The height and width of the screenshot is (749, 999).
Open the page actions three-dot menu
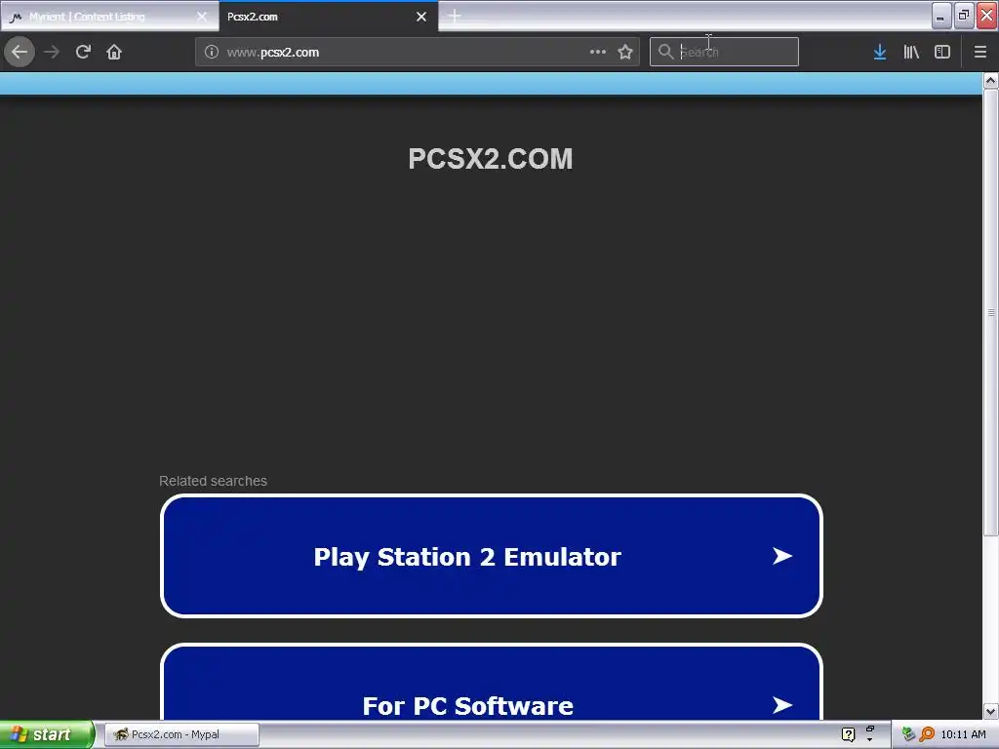(598, 52)
